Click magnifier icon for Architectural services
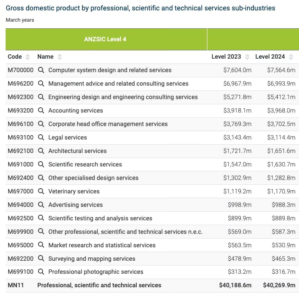The image size is (299, 299). [x=41, y=151]
